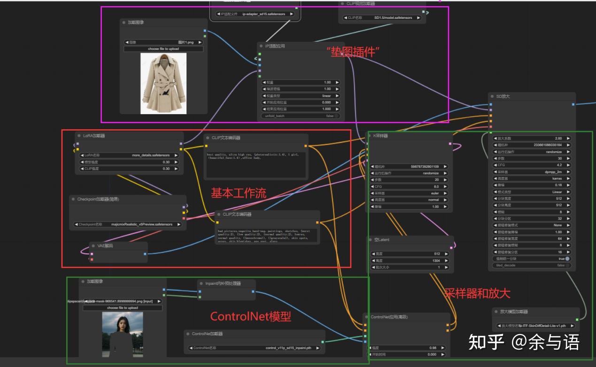Open the 采样器 euler selector in K采样器
This screenshot has width=596, height=367.
409,193
